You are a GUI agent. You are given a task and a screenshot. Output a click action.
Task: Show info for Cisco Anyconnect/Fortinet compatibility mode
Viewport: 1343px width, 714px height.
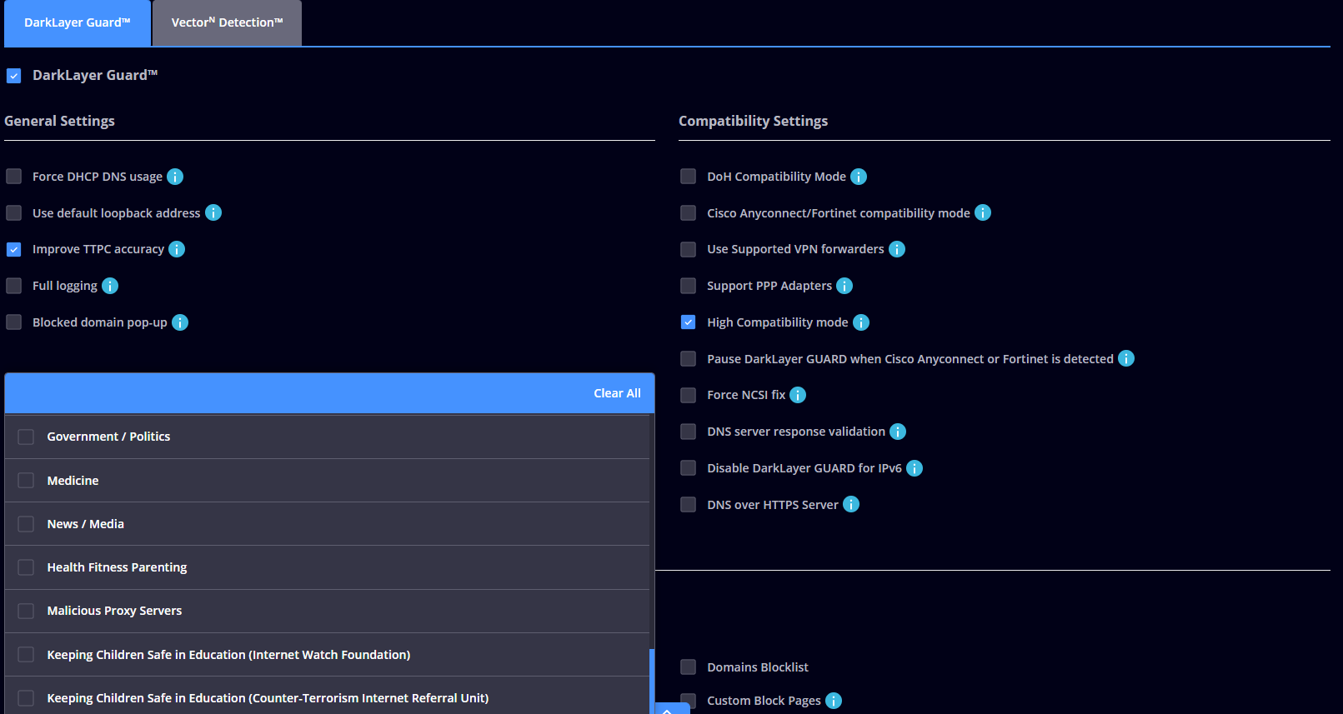(x=983, y=212)
